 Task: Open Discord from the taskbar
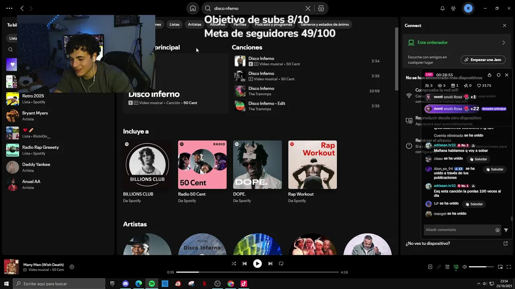point(125,284)
